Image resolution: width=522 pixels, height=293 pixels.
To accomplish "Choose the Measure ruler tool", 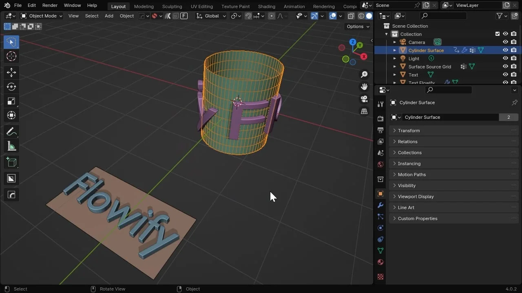I will 11,146.
